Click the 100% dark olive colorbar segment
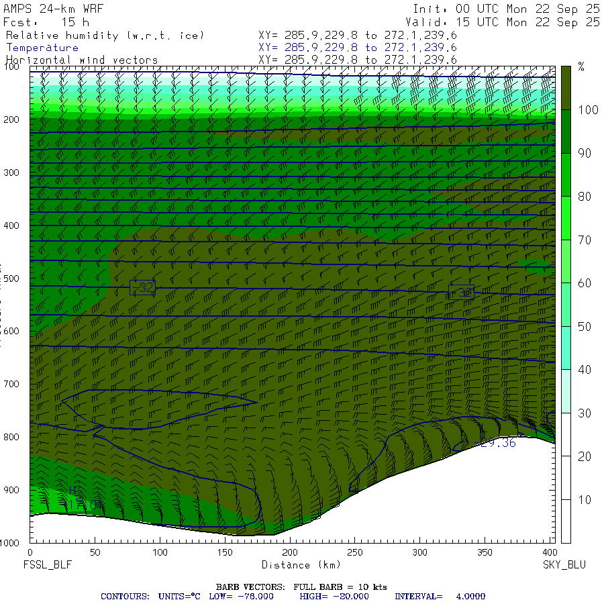This screenshot has height=604, width=604. click(x=566, y=88)
